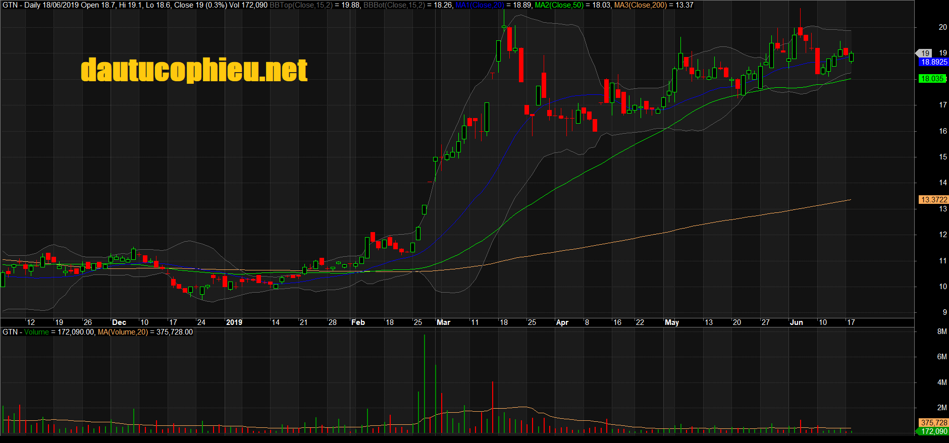
Task: Click the GTN - Daily 18/06/2019 title text
Action: (x=40, y=5)
